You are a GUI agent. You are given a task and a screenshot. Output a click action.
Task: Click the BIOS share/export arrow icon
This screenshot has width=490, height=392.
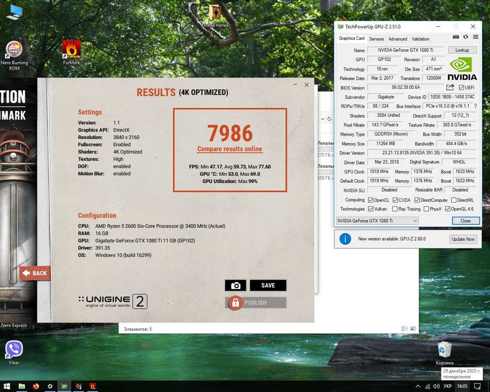tap(450, 87)
